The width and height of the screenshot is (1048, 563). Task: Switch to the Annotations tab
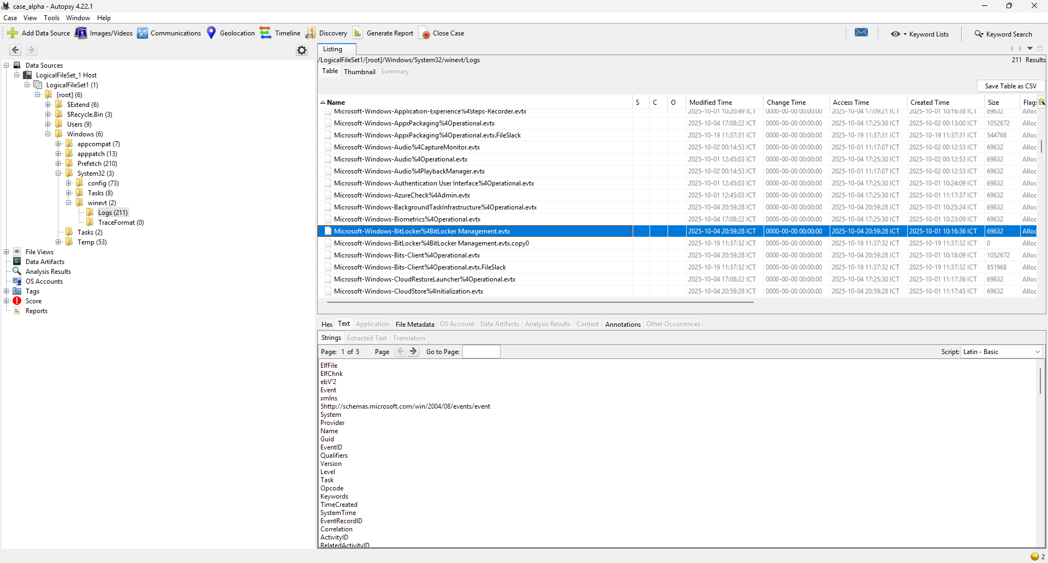pos(623,324)
